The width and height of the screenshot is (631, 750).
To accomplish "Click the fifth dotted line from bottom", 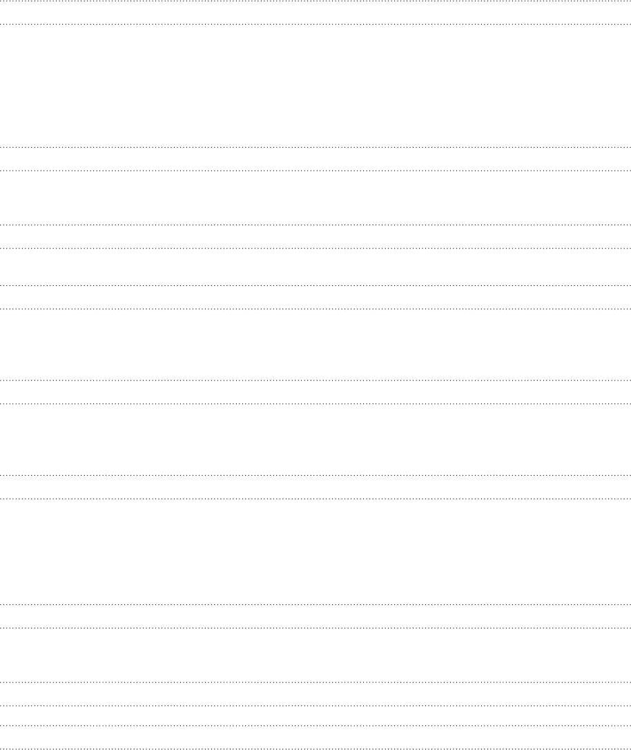I will [315, 628].
